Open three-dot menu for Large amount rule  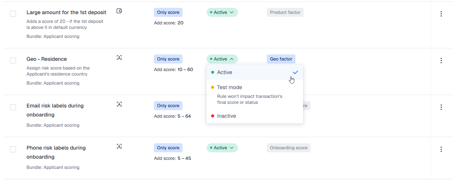click(441, 14)
